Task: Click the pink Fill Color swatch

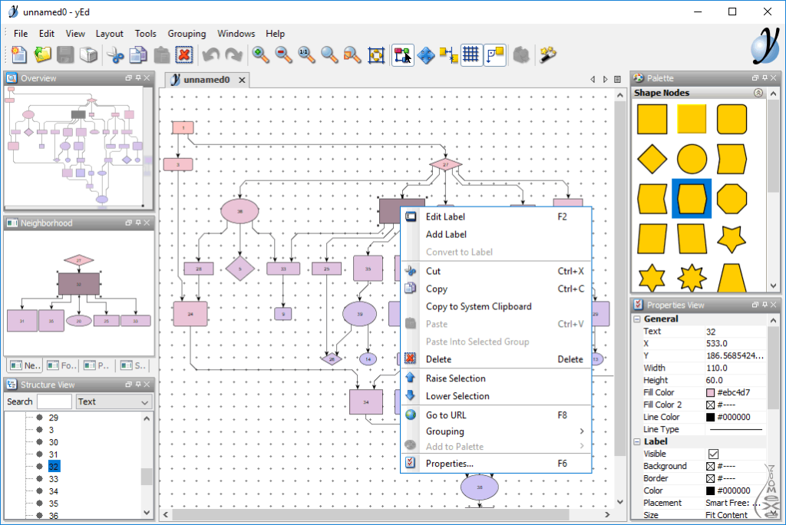Action: point(710,392)
